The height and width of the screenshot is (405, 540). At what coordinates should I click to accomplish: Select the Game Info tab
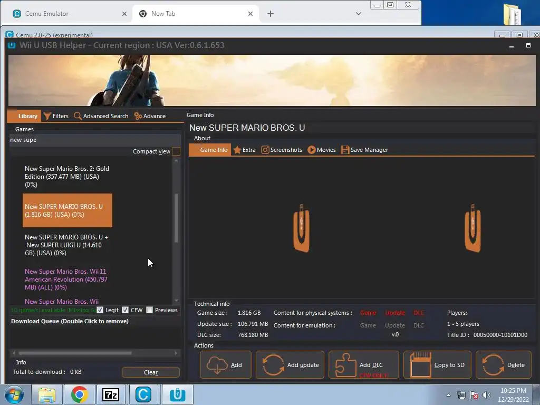[210, 150]
